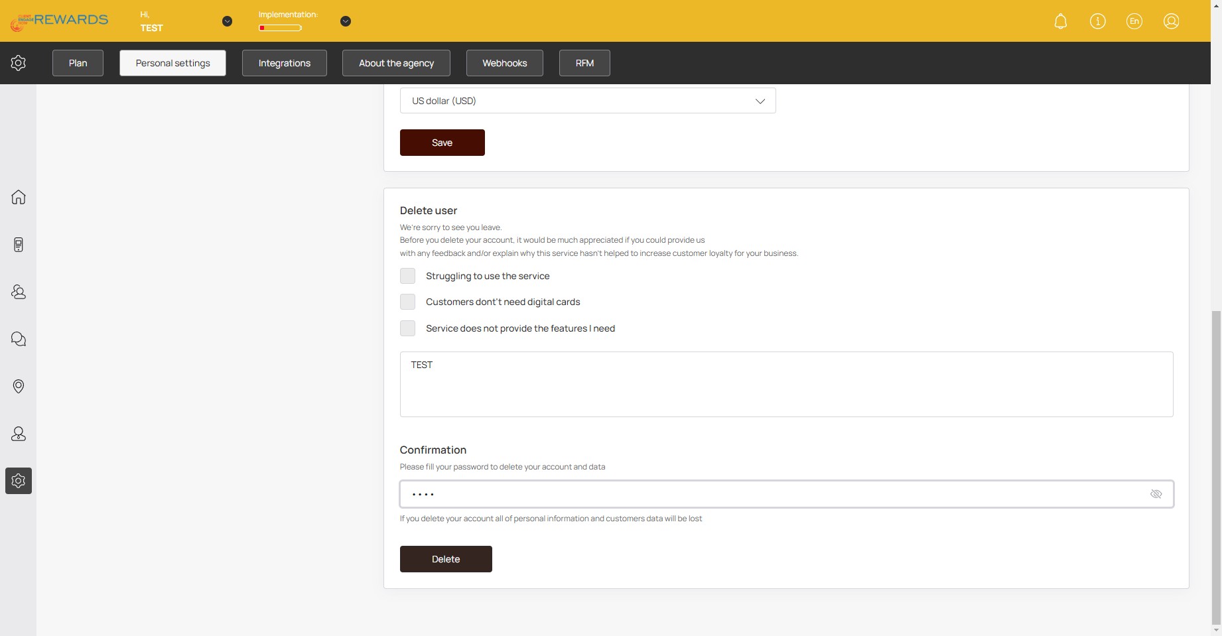Open the chat messages icon in sidebar
1222x636 pixels.
[x=19, y=339]
